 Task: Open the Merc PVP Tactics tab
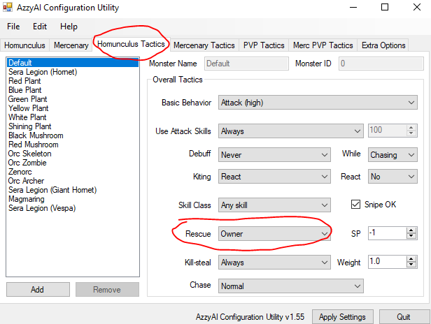tap(323, 45)
